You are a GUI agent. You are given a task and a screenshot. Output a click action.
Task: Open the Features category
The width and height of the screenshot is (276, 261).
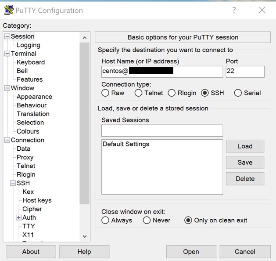coord(29,80)
